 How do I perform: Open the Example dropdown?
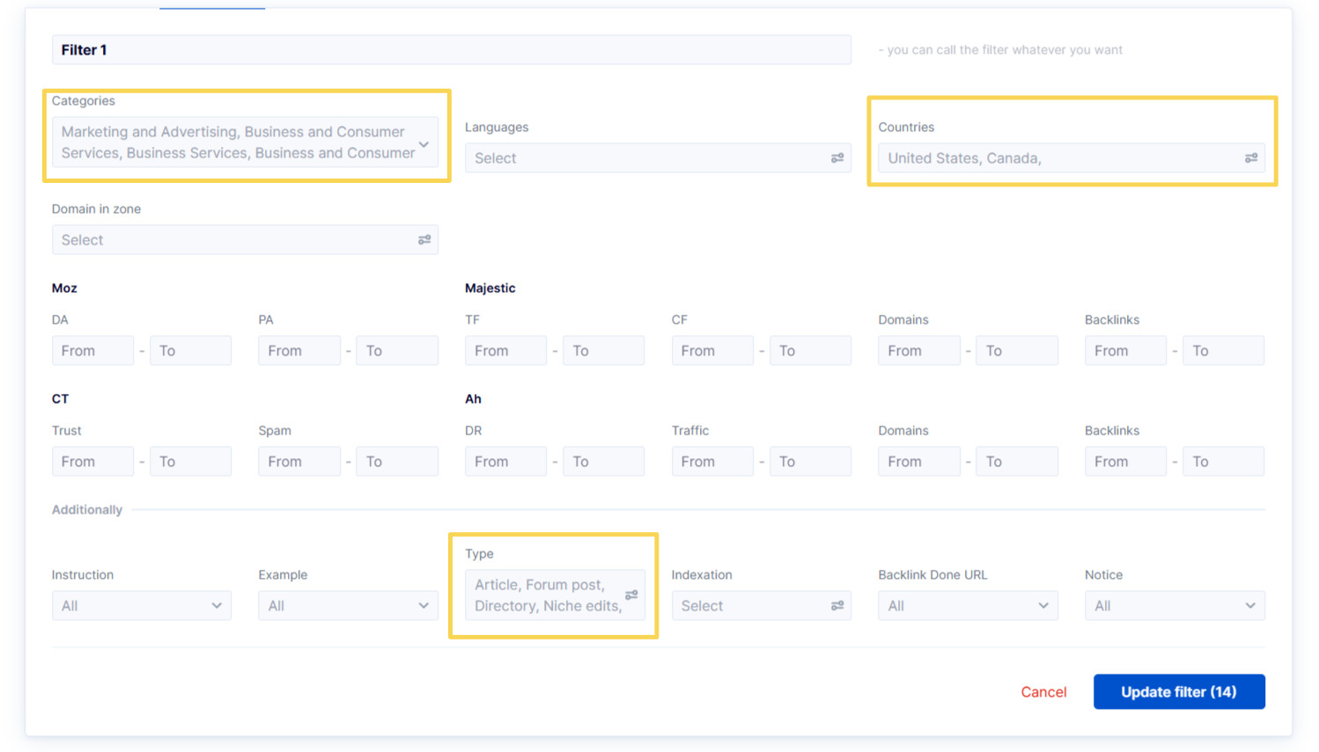pyautogui.click(x=347, y=605)
